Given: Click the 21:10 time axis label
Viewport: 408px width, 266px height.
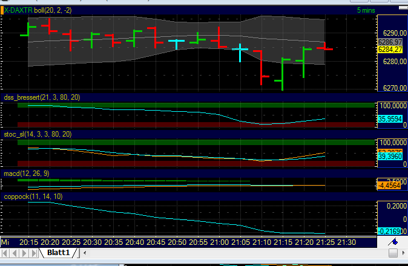Looking at the screenshot, I should click(262, 242).
